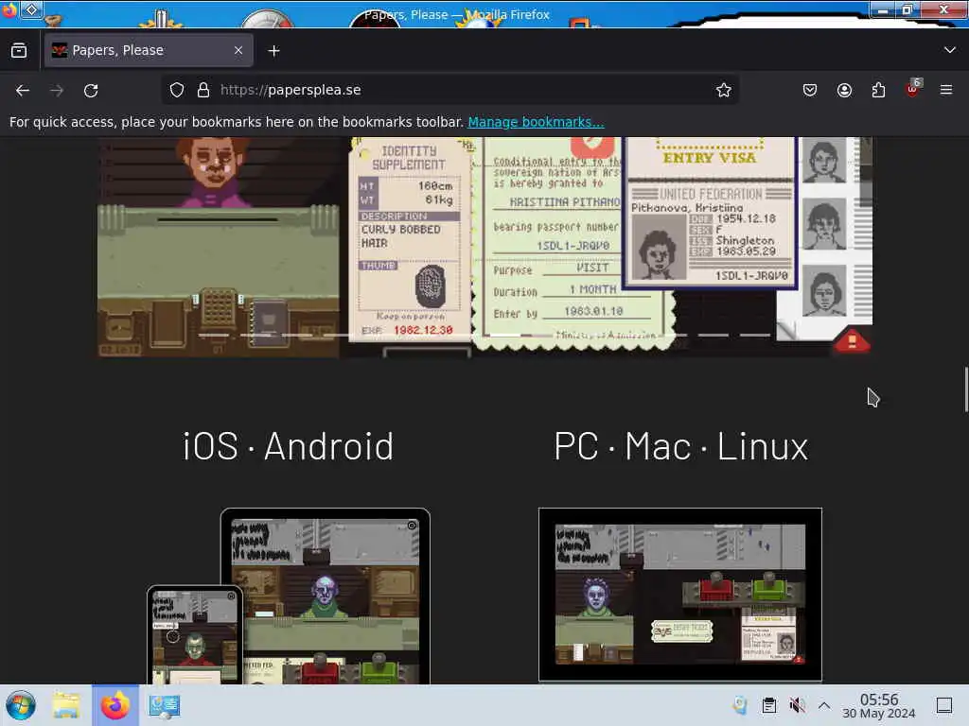Open the window menu diamond icon
This screenshot has height=726, width=969.
31,9
